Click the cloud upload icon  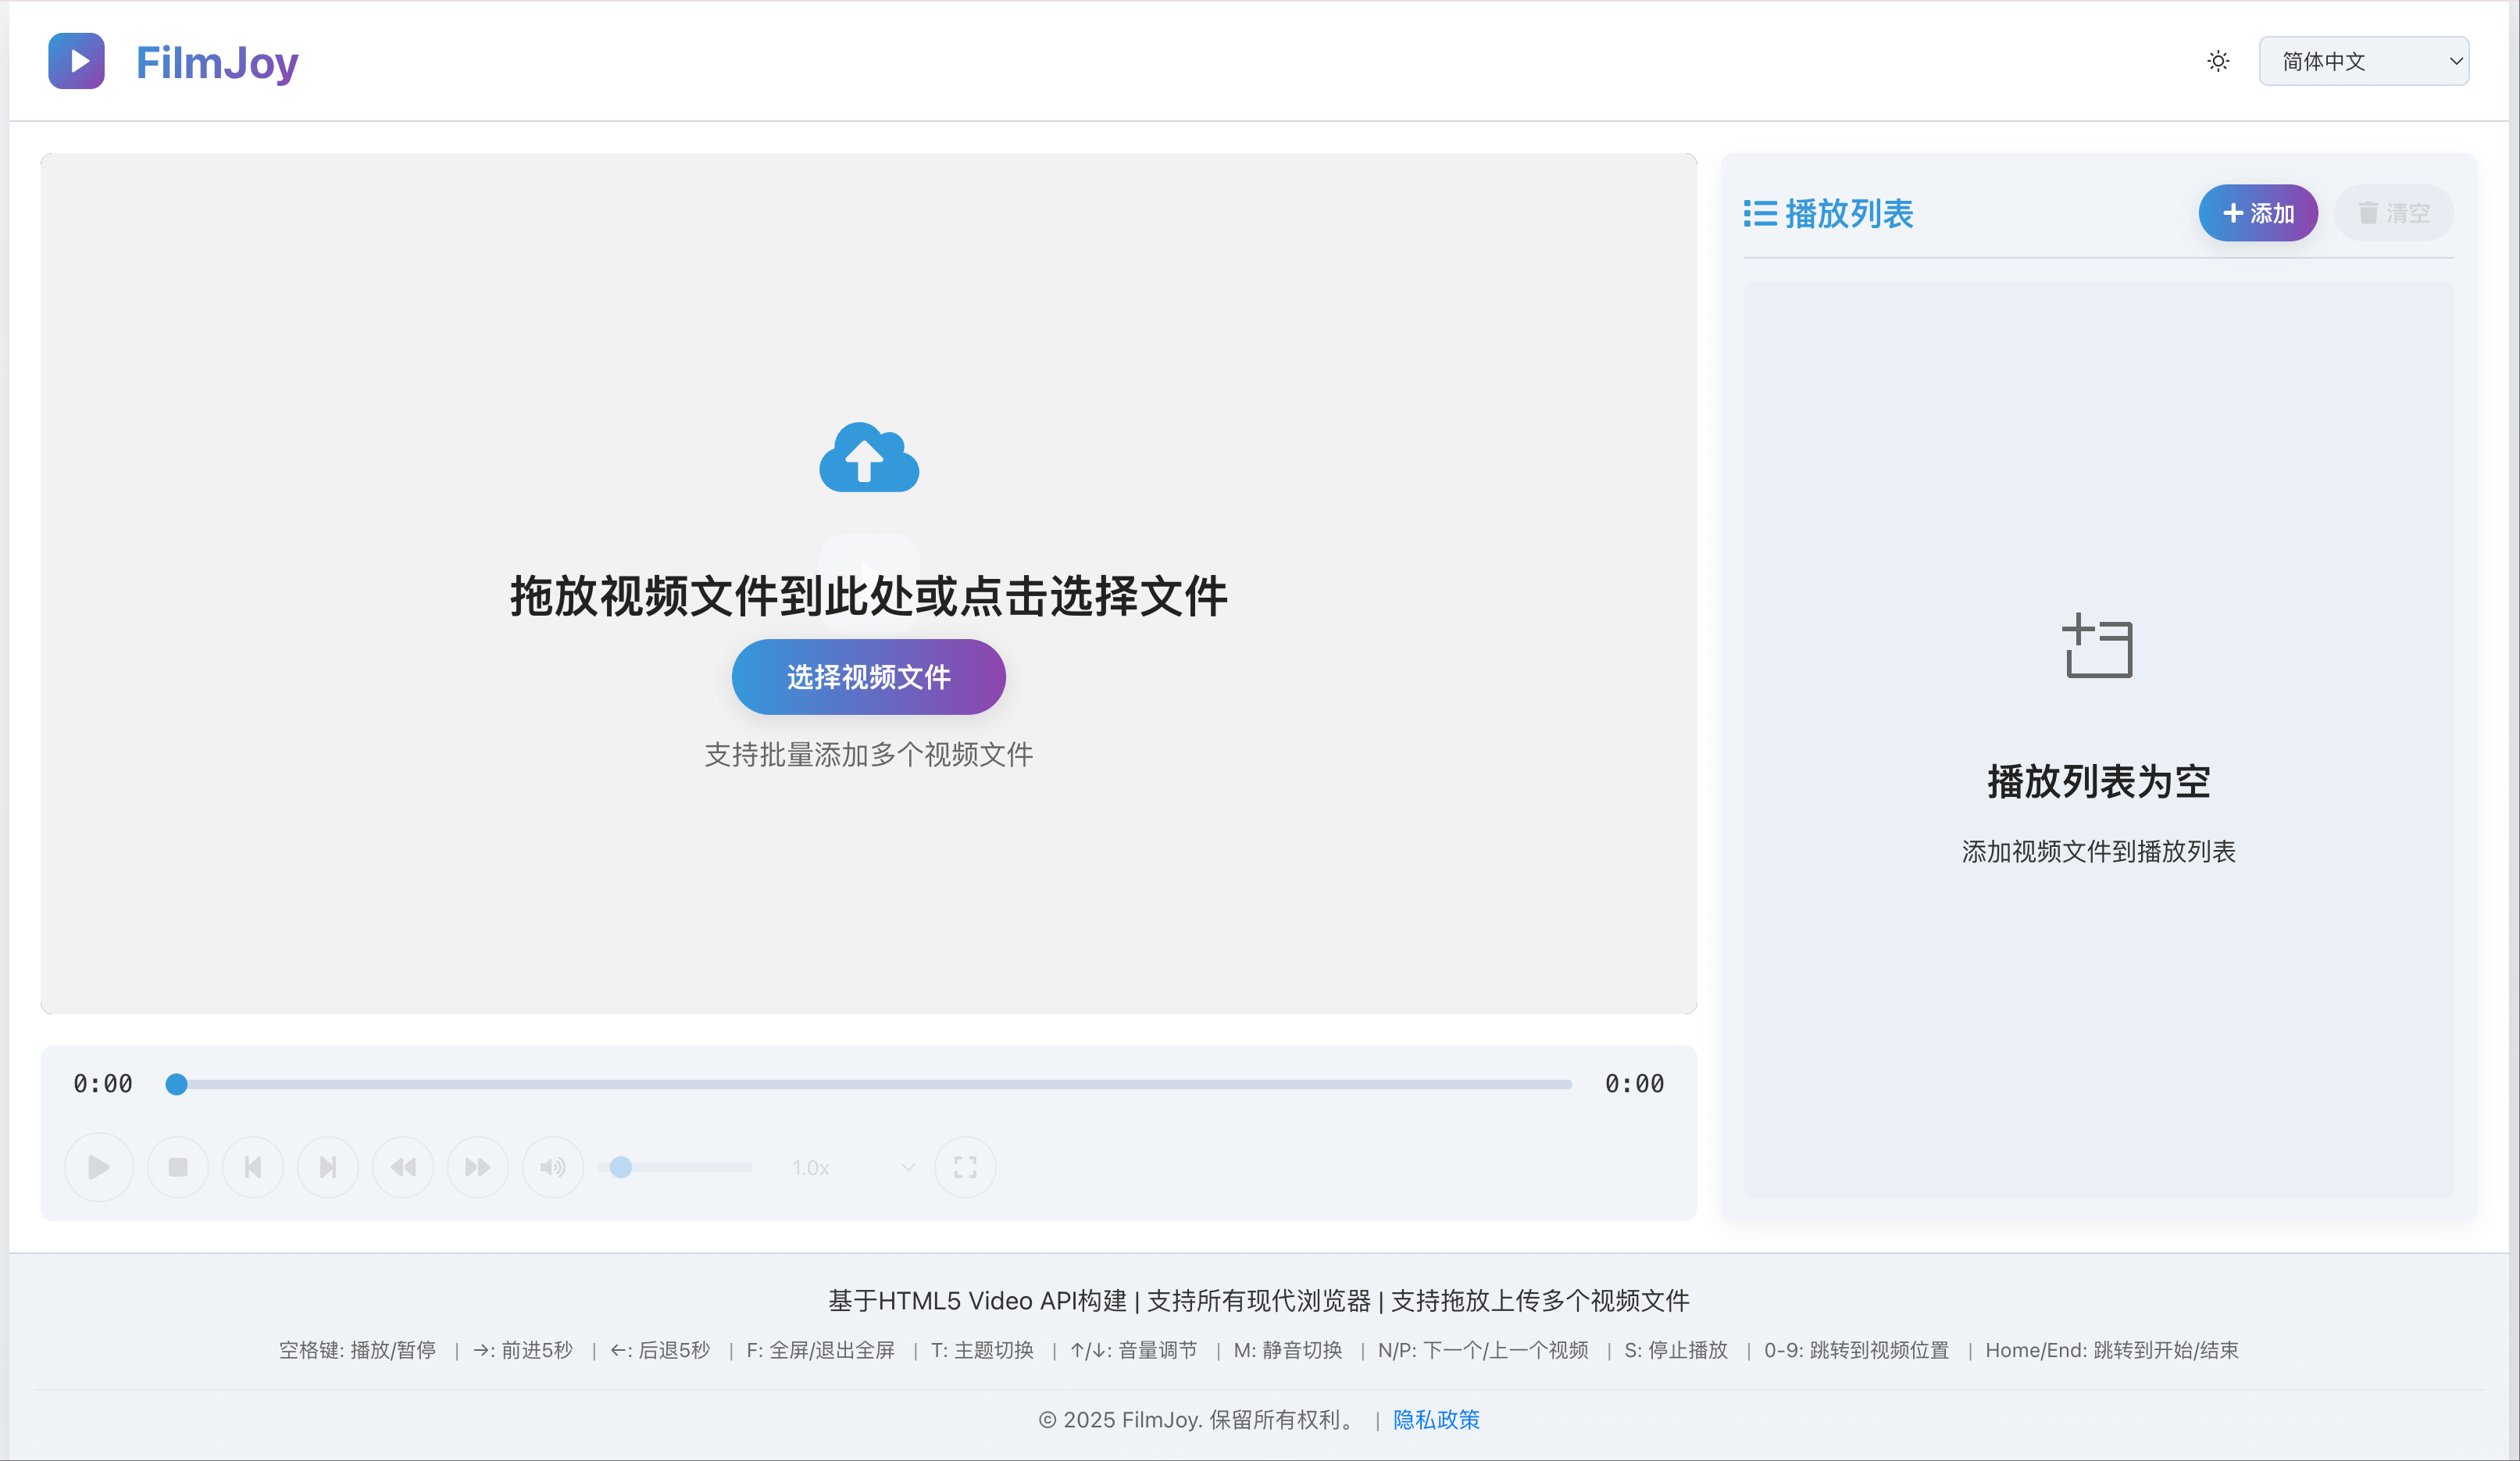[868, 458]
